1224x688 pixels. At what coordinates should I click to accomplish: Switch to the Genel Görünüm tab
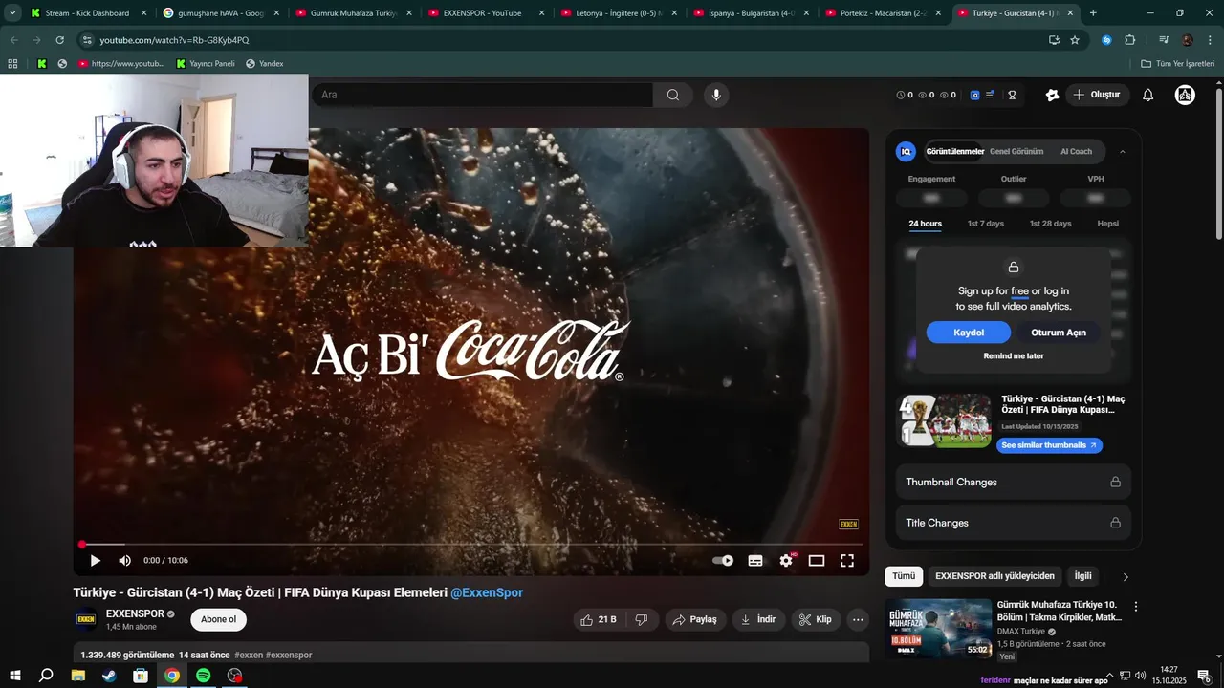click(1016, 151)
